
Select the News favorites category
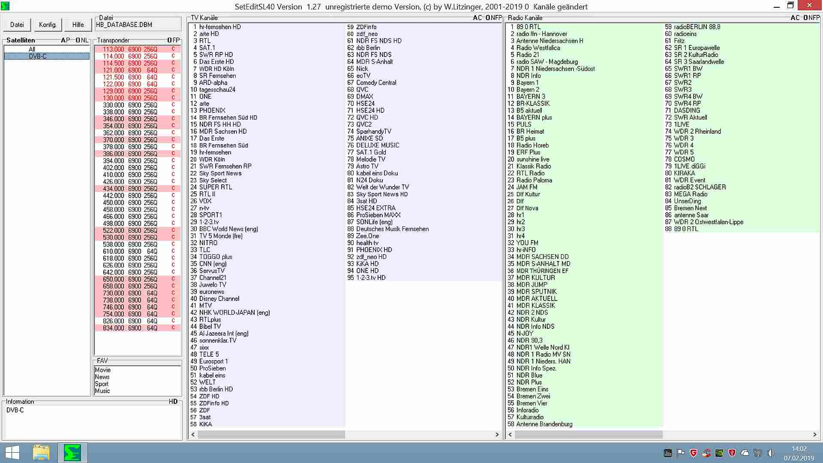click(x=102, y=377)
